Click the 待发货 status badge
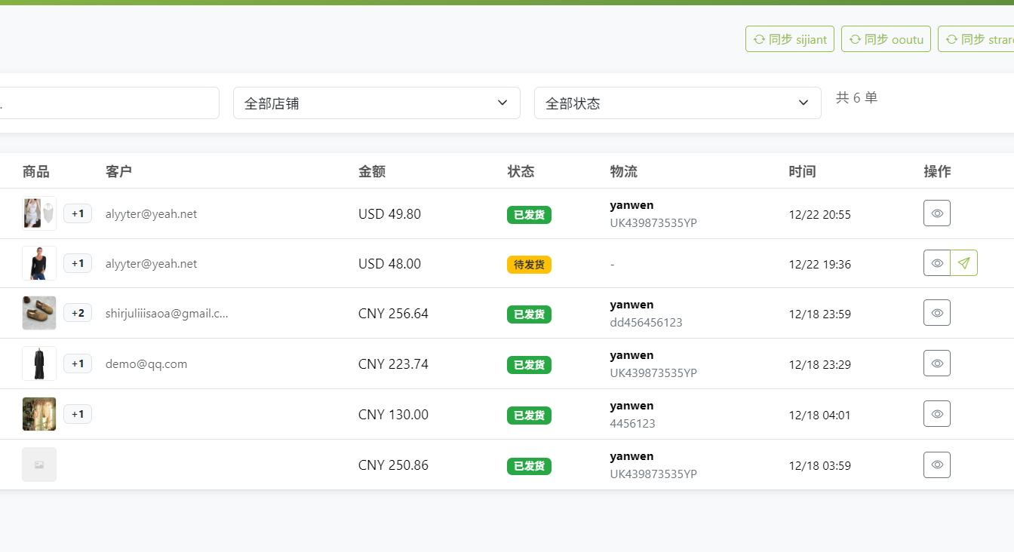 coord(529,265)
